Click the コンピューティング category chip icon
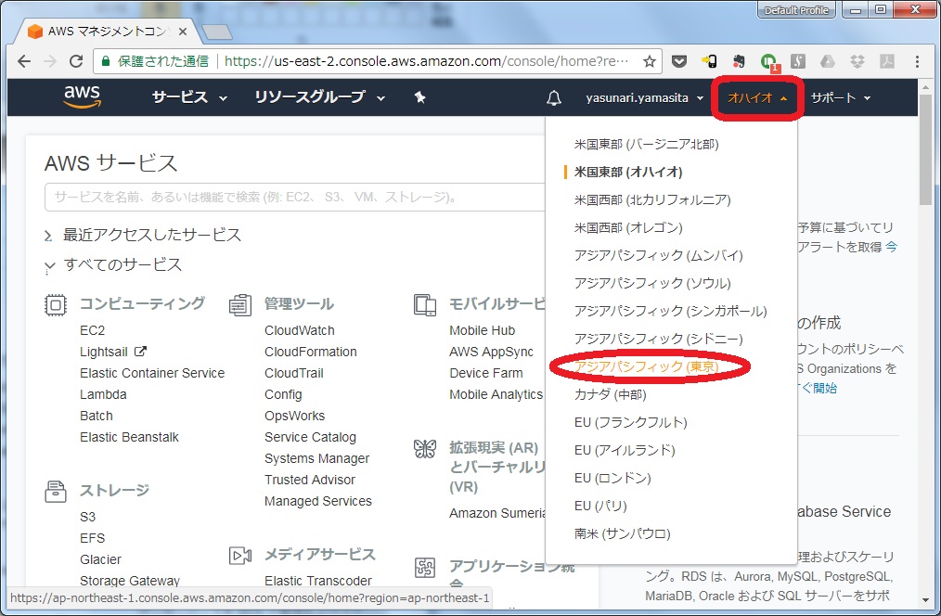Screen dimensions: 941x616 [55, 304]
